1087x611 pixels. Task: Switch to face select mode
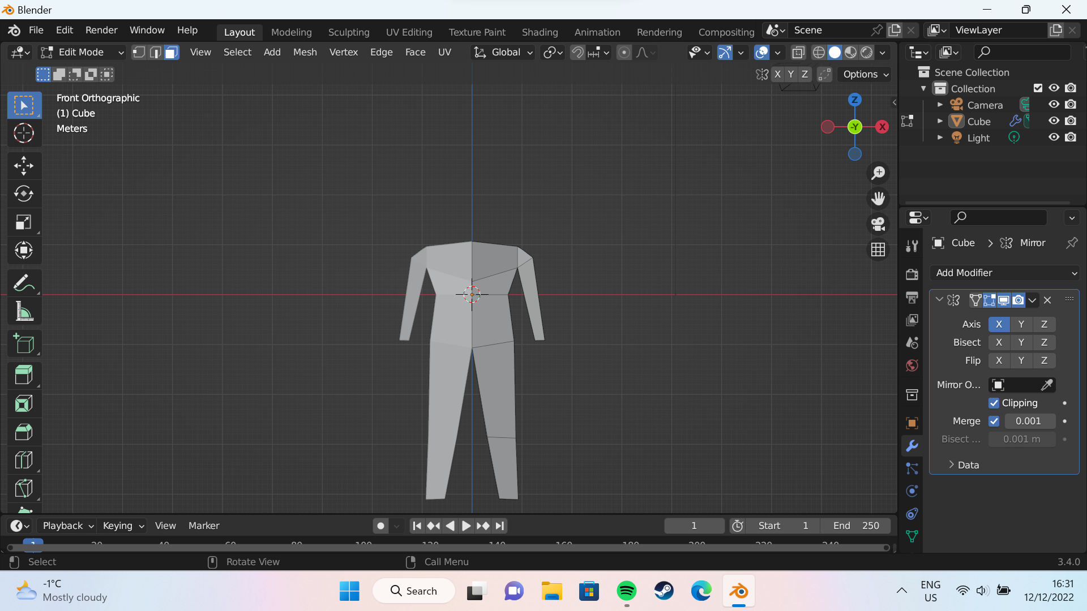tap(172, 53)
